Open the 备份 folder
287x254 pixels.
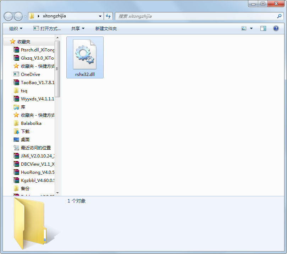25,188
